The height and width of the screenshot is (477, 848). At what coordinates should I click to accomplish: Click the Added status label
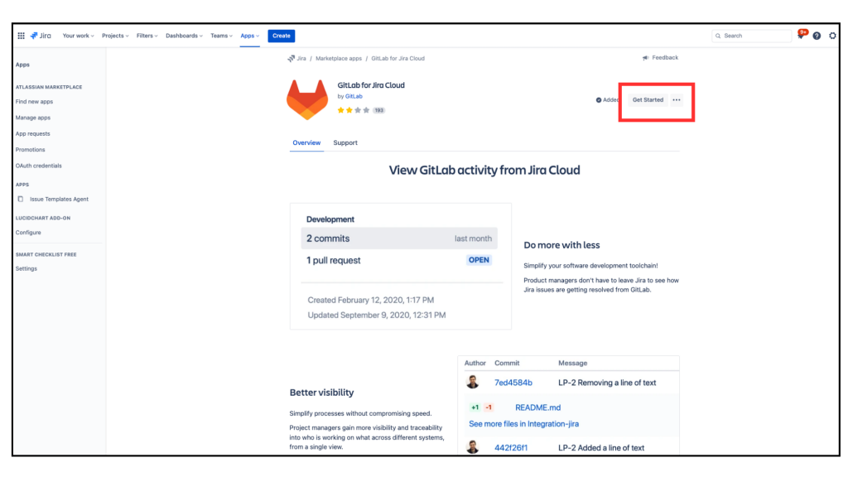[x=607, y=100]
